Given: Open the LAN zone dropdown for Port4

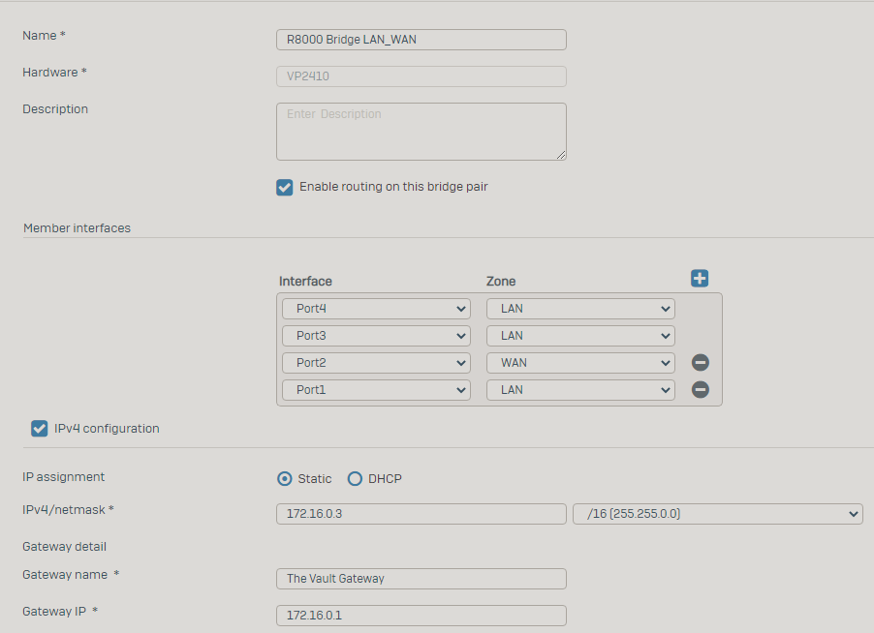Looking at the screenshot, I should click(x=580, y=309).
